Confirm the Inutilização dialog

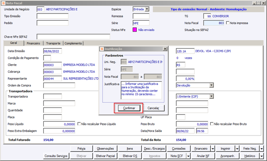coord(129,108)
